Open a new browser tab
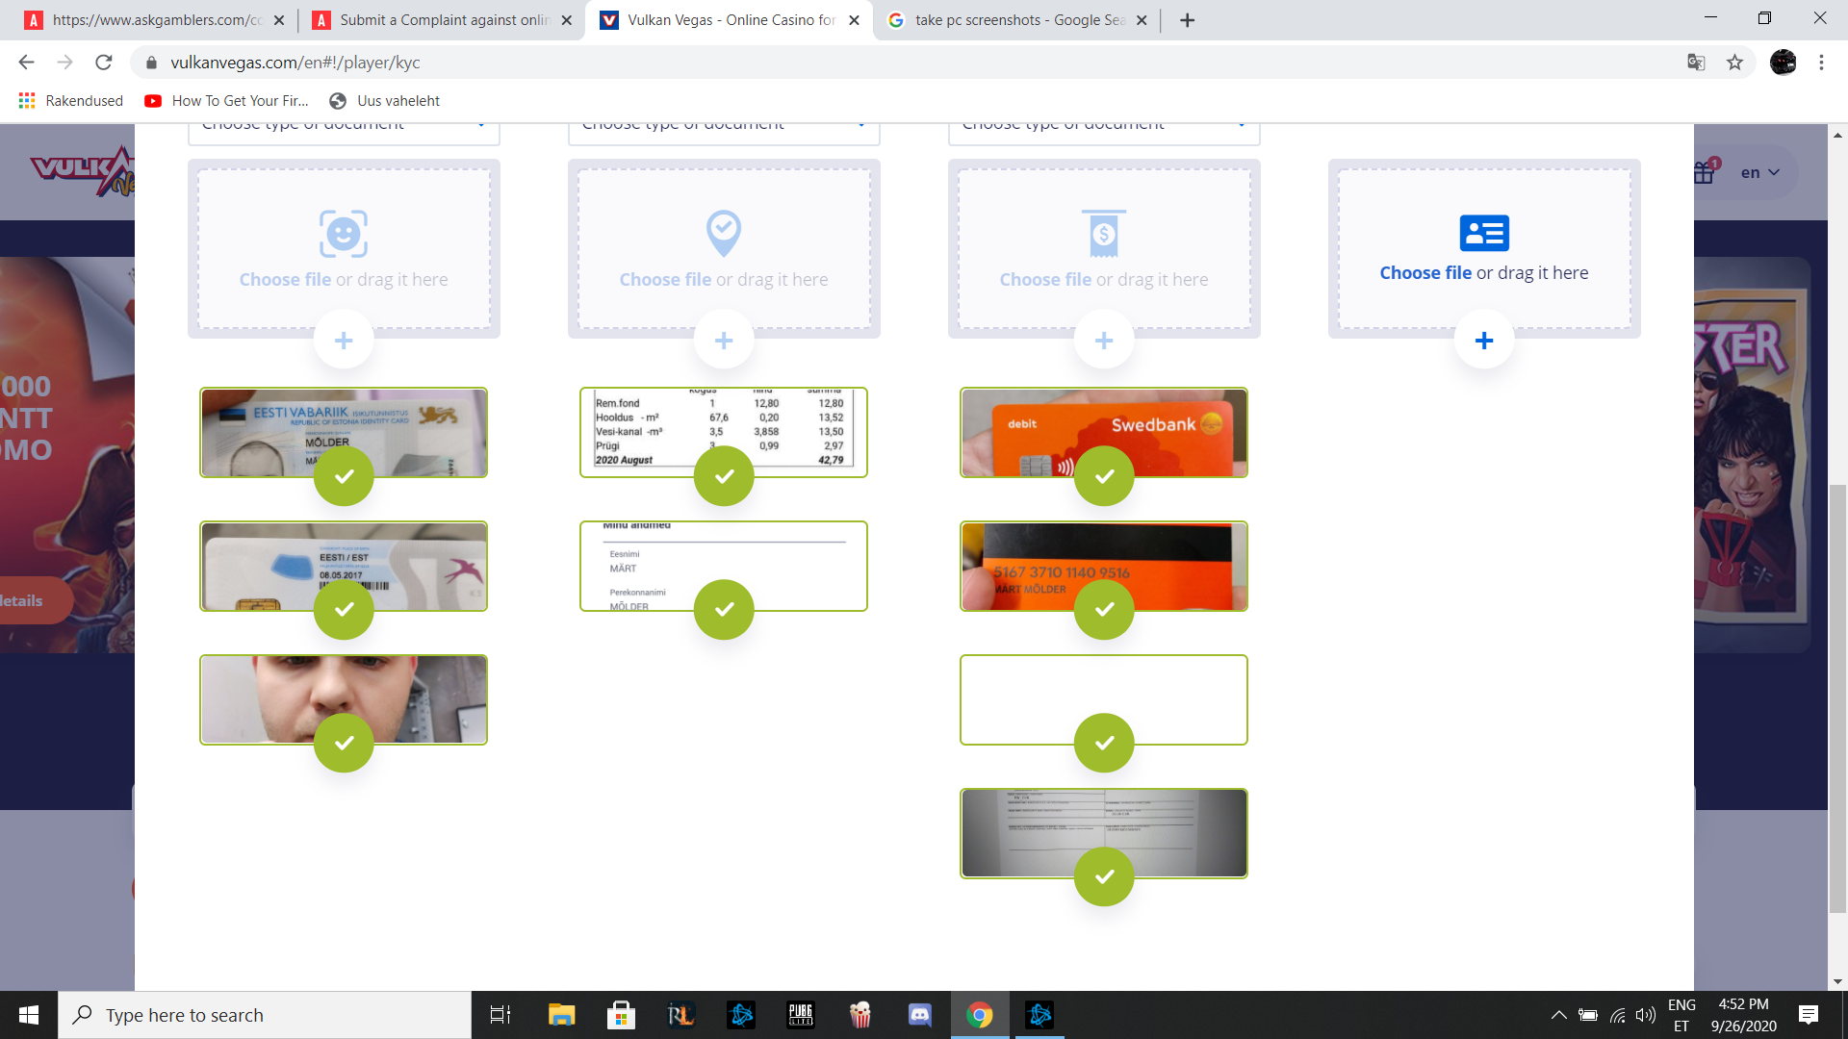1848x1039 pixels. pos(1188,20)
